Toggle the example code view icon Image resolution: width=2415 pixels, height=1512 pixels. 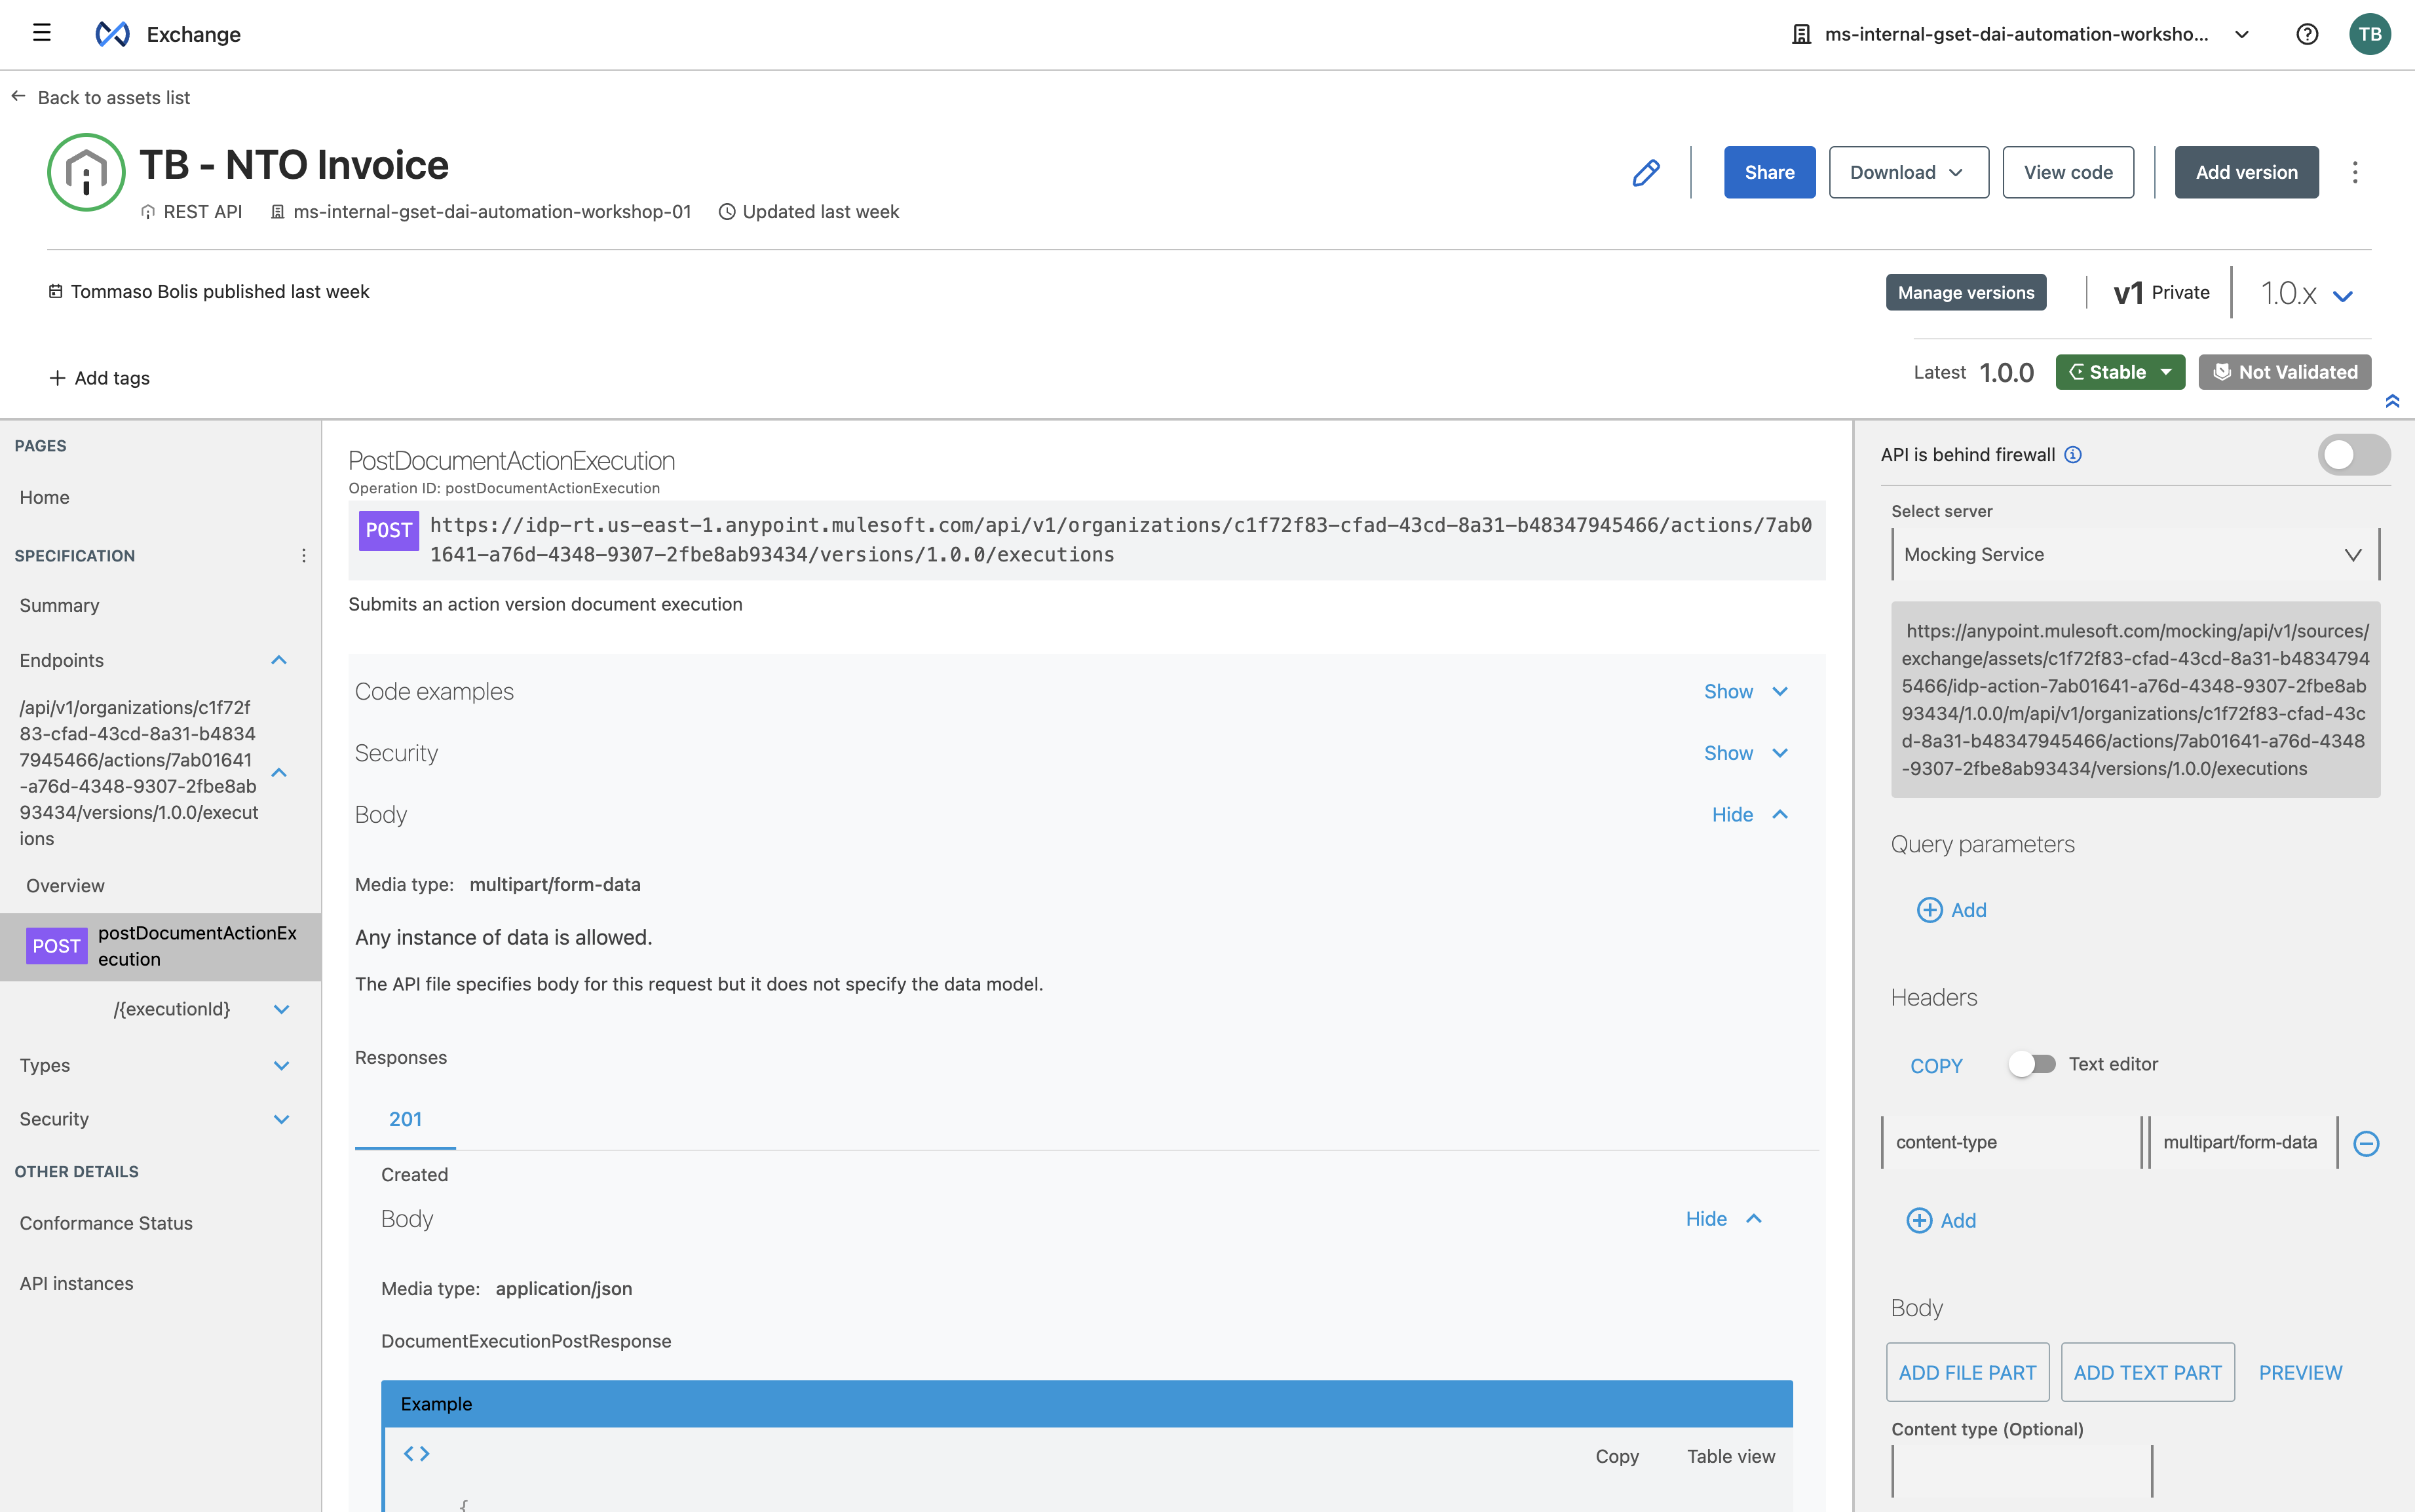point(416,1454)
